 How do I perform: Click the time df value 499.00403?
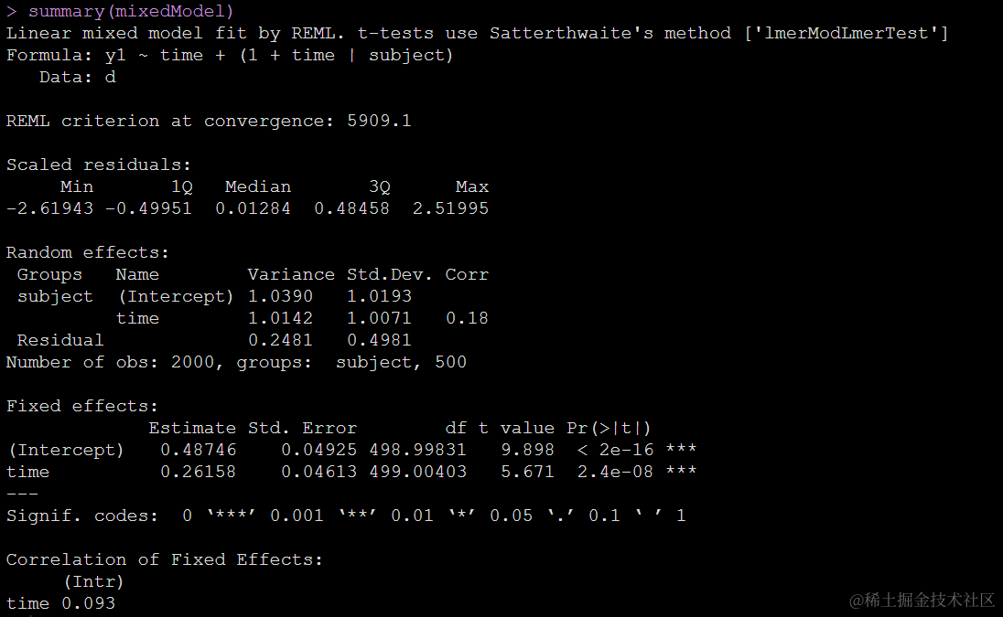417,472
